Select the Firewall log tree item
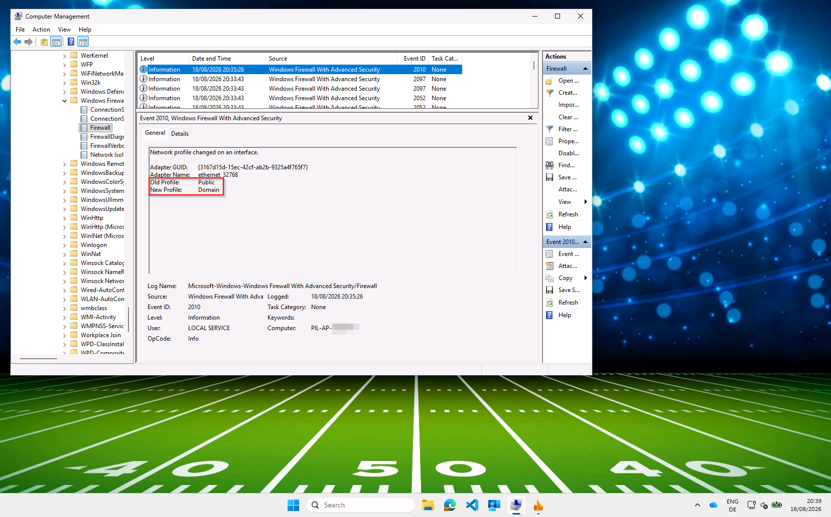Viewport: 831px width, 517px height. (100, 128)
